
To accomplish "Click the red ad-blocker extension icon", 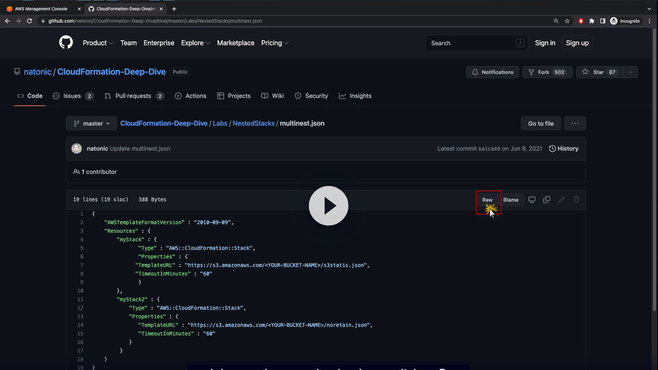I will click(580, 21).
